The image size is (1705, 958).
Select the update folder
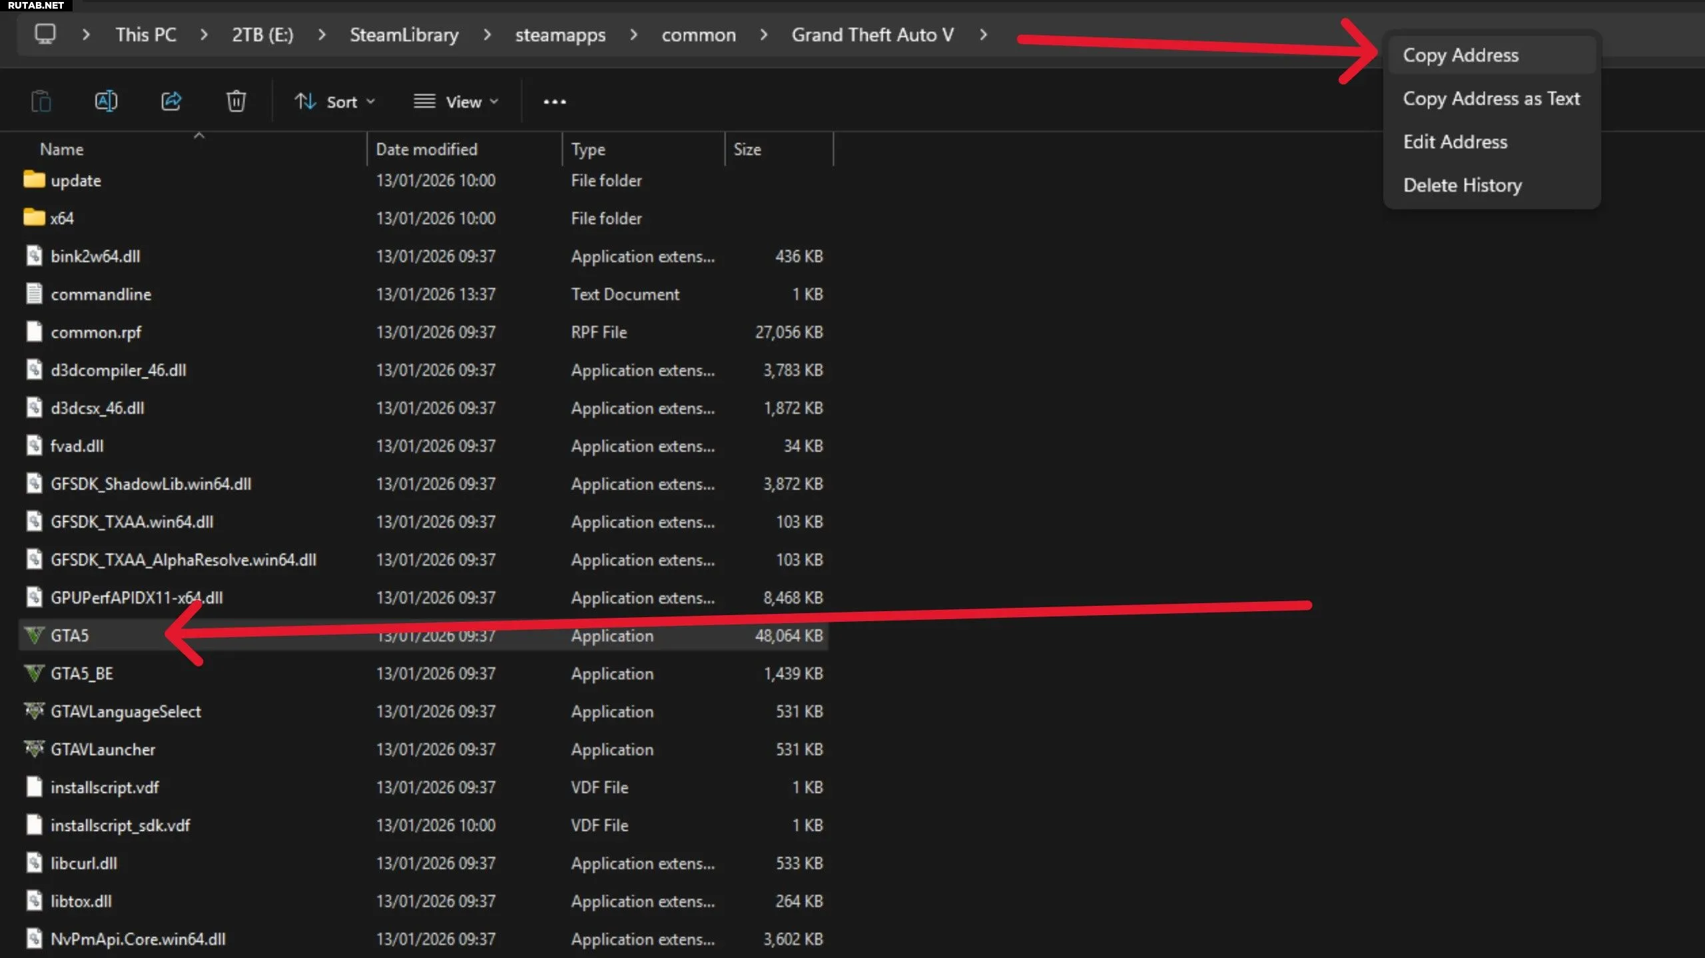coord(75,180)
